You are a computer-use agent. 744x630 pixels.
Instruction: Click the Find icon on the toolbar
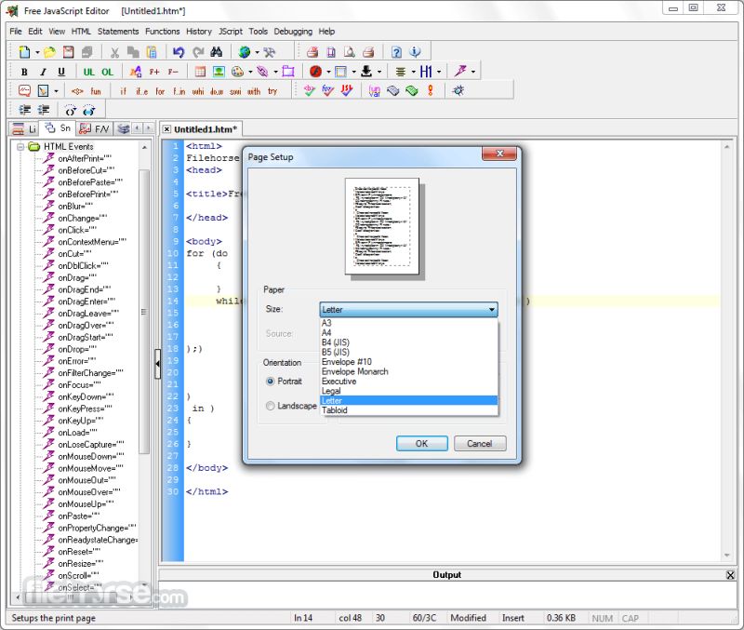point(216,52)
